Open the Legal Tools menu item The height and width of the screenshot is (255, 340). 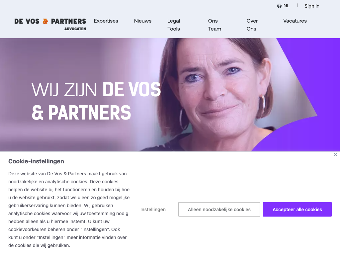[174, 25]
